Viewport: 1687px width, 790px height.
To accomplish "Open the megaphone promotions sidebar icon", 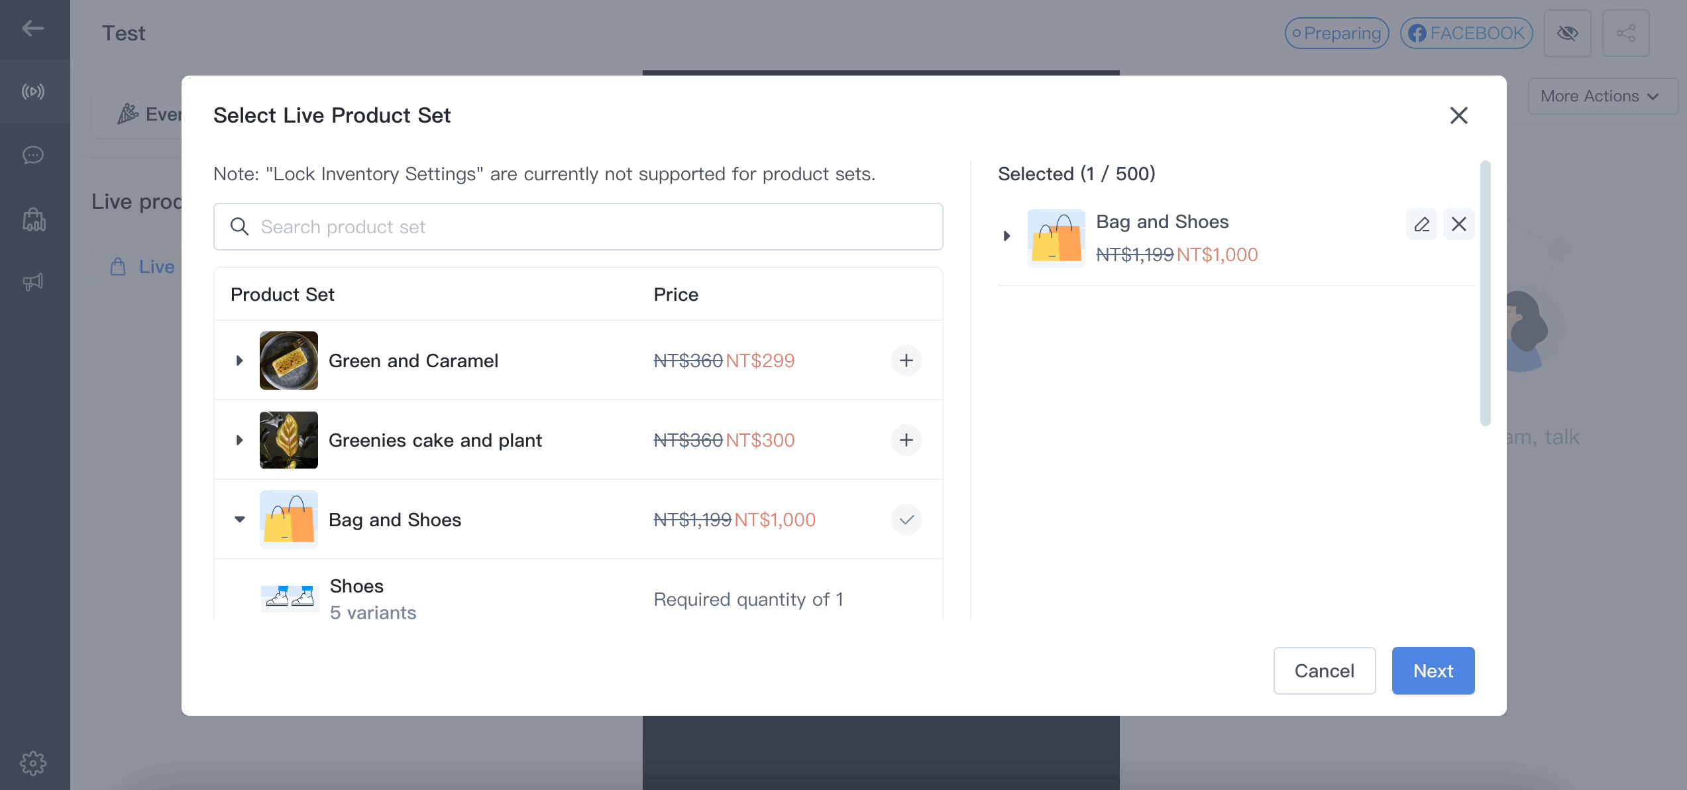I will (x=33, y=282).
